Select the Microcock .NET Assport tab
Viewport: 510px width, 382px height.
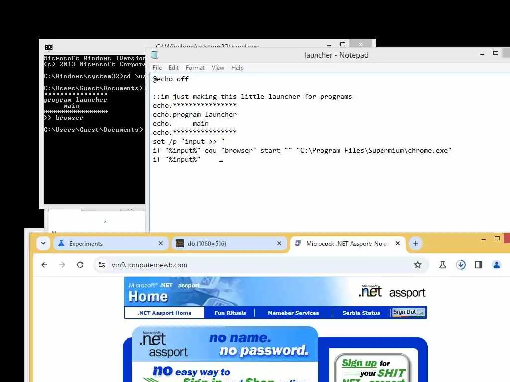[x=348, y=243]
